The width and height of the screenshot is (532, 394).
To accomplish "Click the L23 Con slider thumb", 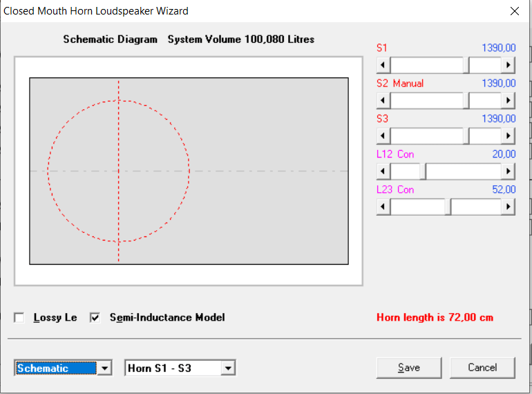I will tap(448, 207).
